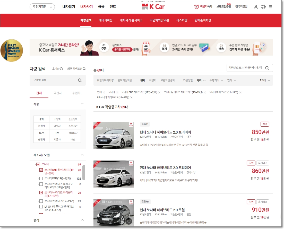Click the 위클리특가 alarm clock icon
284x229 pixels.
click(x=196, y=7)
